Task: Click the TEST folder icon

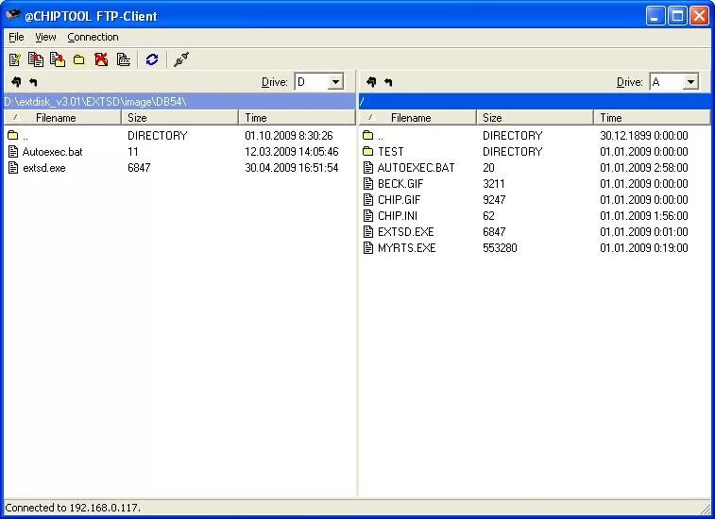Action: coord(368,151)
